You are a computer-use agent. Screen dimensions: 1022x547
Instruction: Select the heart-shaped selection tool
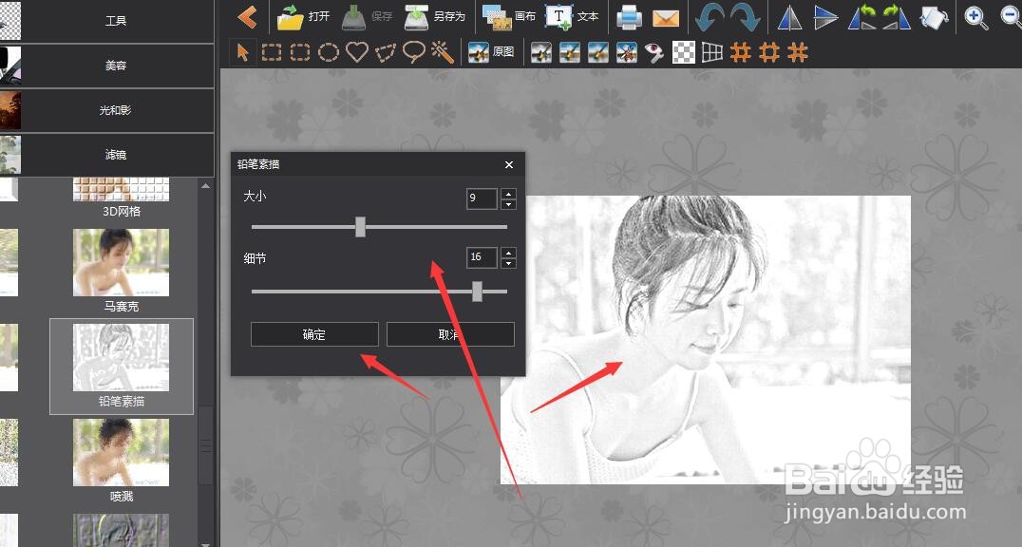pyautogui.click(x=357, y=52)
